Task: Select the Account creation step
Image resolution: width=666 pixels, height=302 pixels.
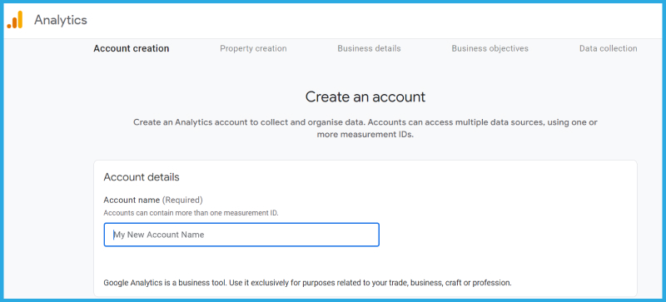Action: click(x=132, y=48)
